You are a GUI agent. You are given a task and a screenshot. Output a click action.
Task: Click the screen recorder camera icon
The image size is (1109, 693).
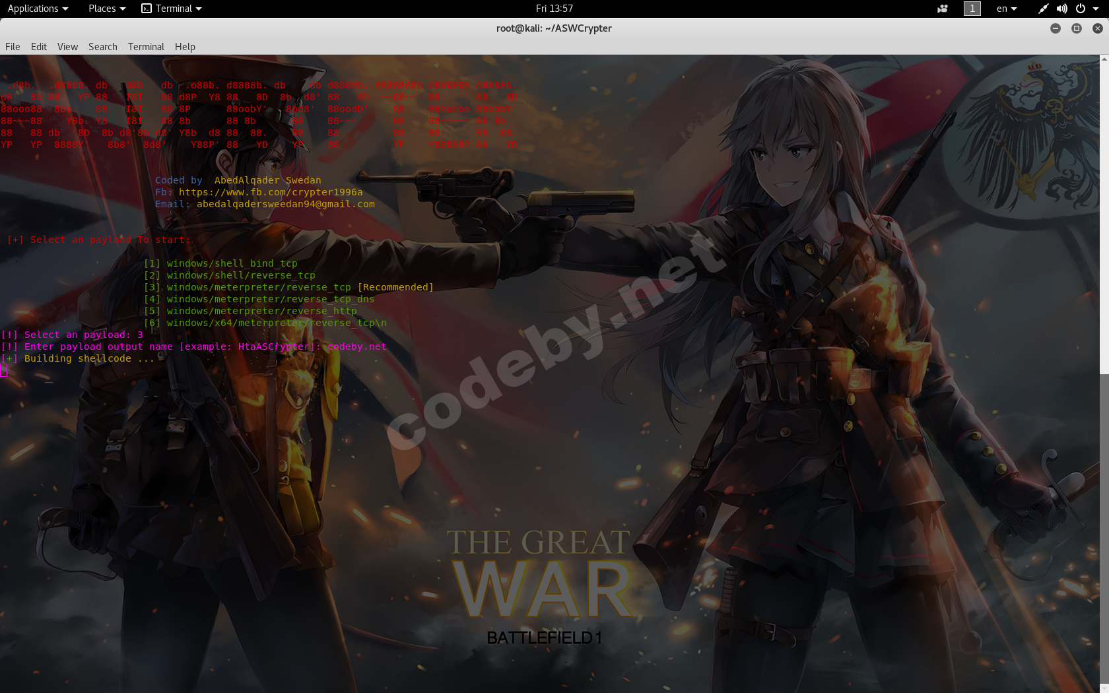coord(943,9)
